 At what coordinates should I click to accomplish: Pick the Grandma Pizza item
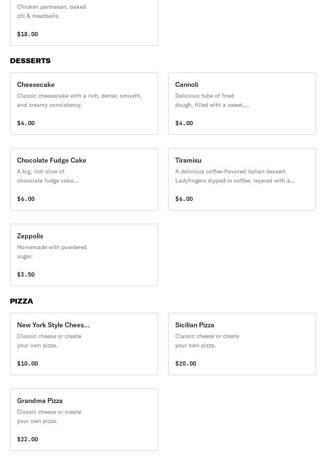click(84, 420)
